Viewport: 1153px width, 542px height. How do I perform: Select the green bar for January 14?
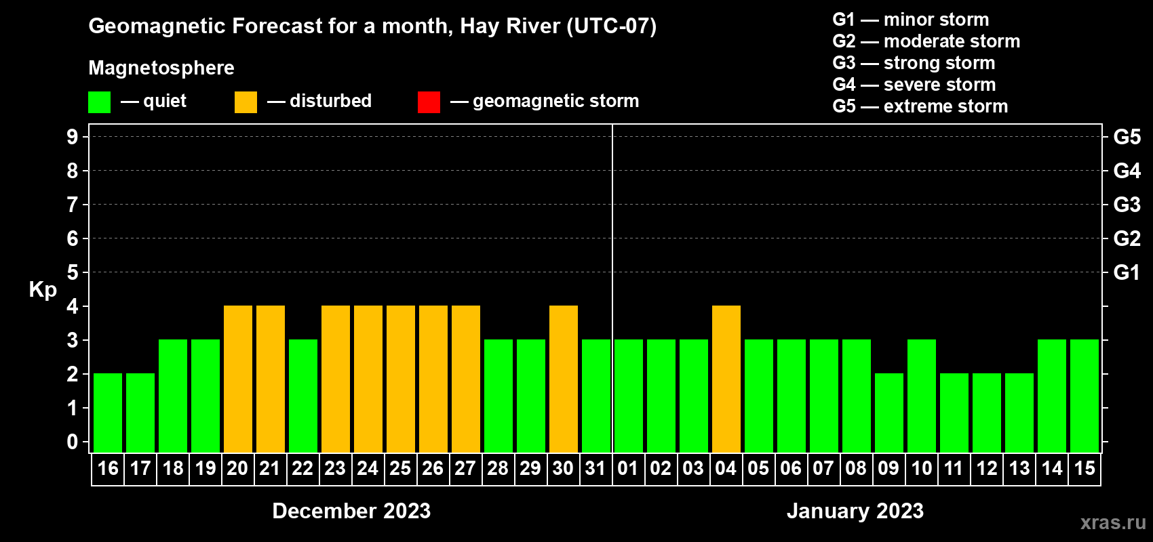[1052, 396]
